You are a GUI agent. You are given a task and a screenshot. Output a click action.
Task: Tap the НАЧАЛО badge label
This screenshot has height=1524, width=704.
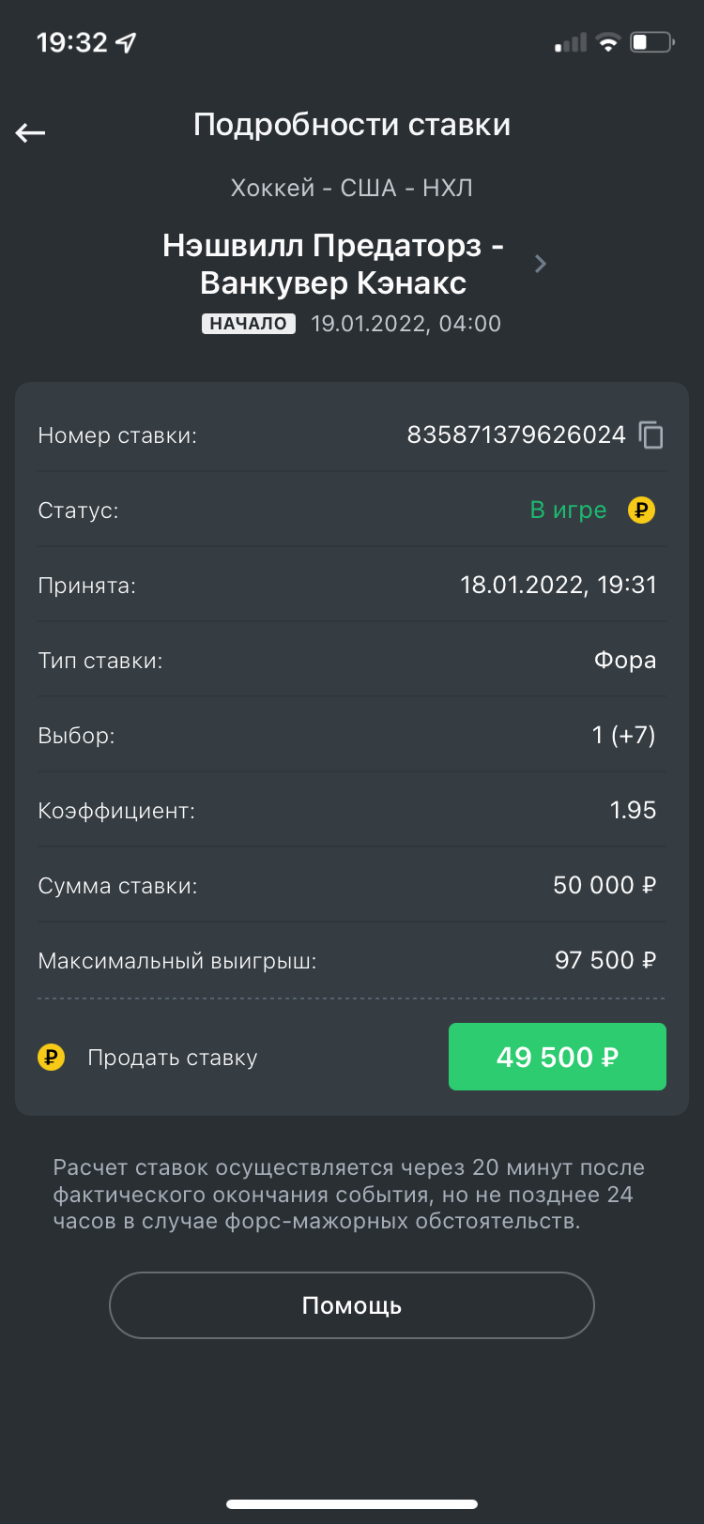249,324
